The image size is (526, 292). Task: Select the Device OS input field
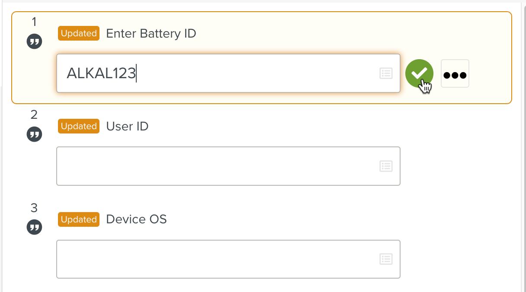coord(216,259)
